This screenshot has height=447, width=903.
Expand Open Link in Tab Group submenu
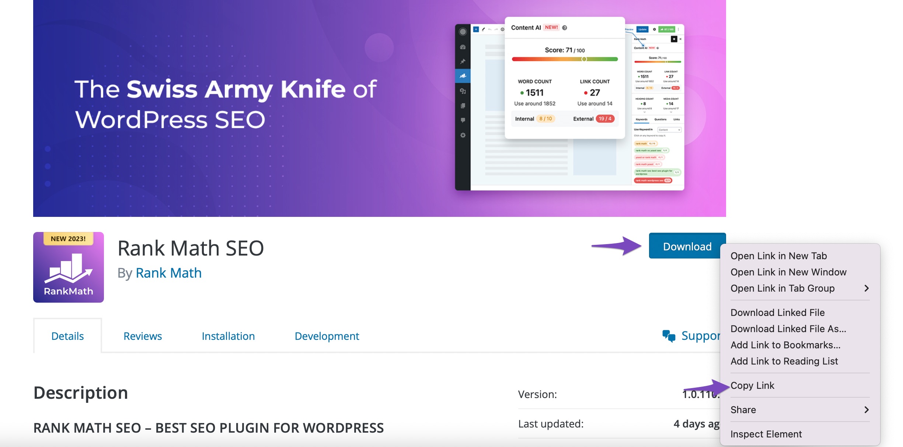(x=800, y=288)
